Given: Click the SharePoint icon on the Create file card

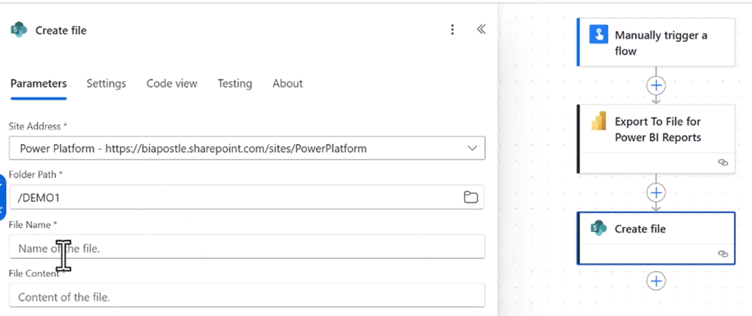Looking at the screenshot, I should (599, 228).
